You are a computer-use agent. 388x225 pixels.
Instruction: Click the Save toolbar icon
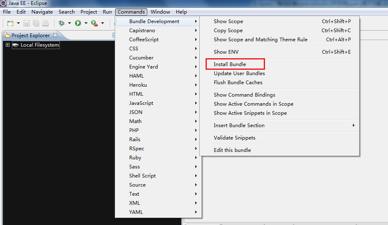point(26,23)
